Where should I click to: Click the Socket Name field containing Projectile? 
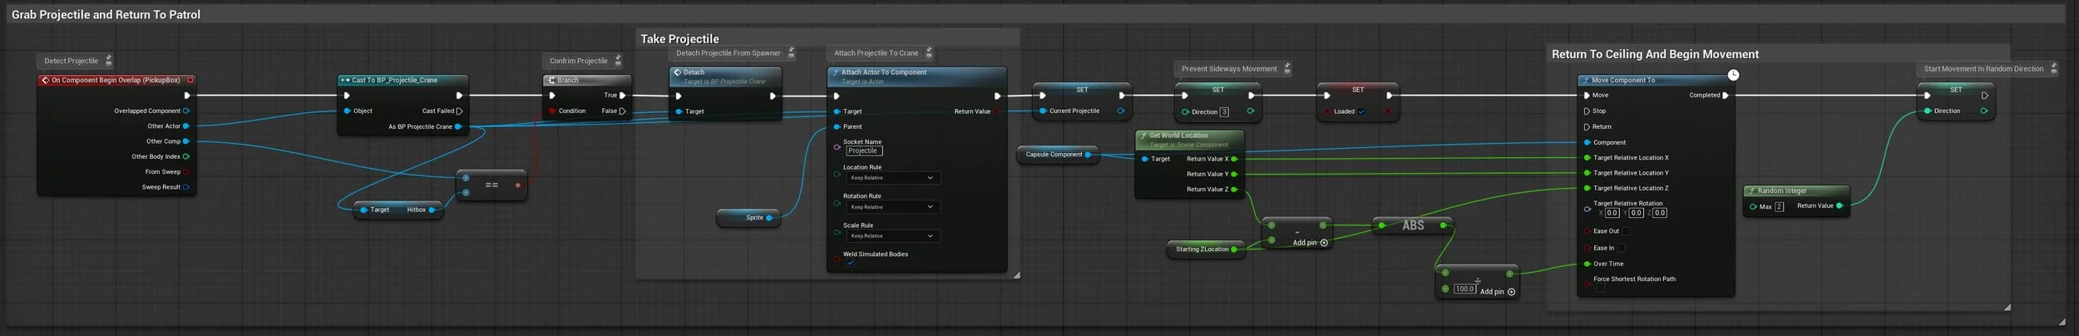[864, 151]
